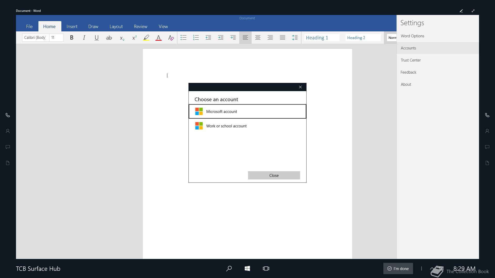495x278 pixels.
Task: Open Windows Start menu
Action: 247,268
